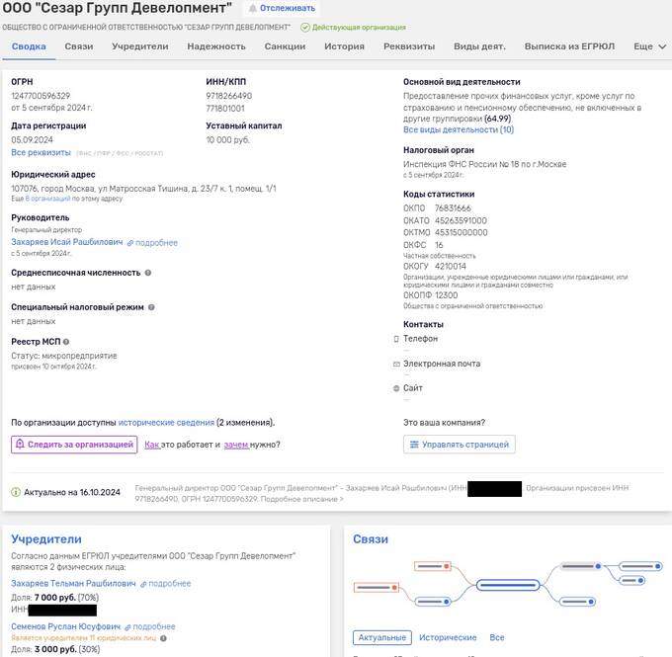Open the Выписка из ЕГРЮЛ tab
Viewport: 672px width, 657px height.
(x=569, y=46)
